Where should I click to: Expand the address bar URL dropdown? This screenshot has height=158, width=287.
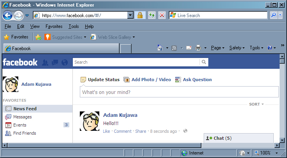coord(130,15)
